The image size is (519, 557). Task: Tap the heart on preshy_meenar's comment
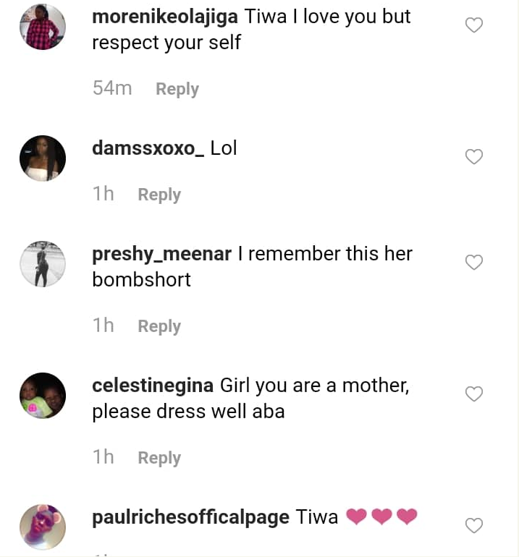click(x=473, y=263)
